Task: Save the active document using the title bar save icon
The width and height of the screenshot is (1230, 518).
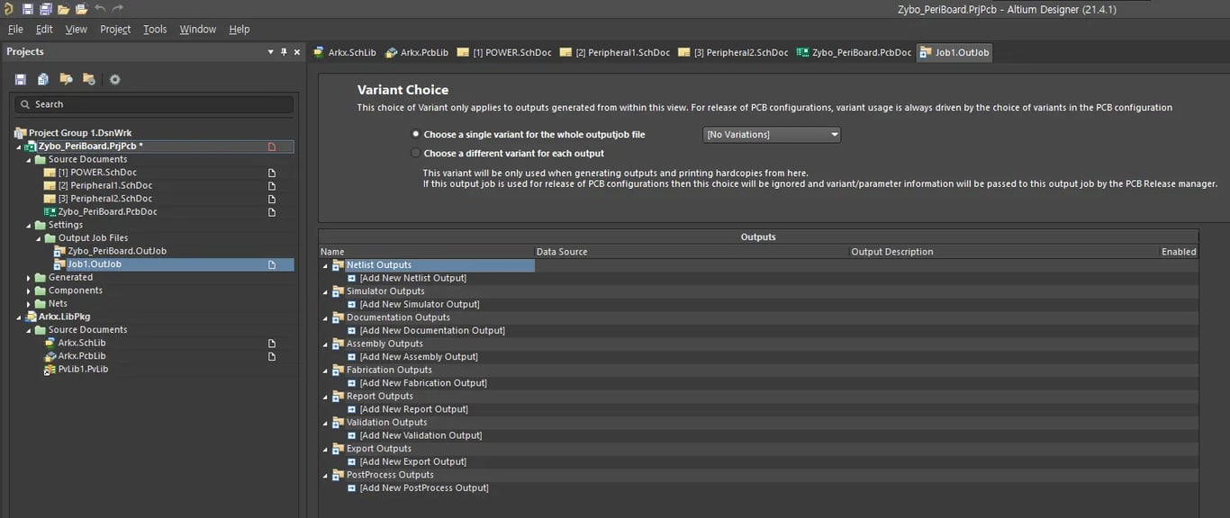Action: tap(28, 9)
